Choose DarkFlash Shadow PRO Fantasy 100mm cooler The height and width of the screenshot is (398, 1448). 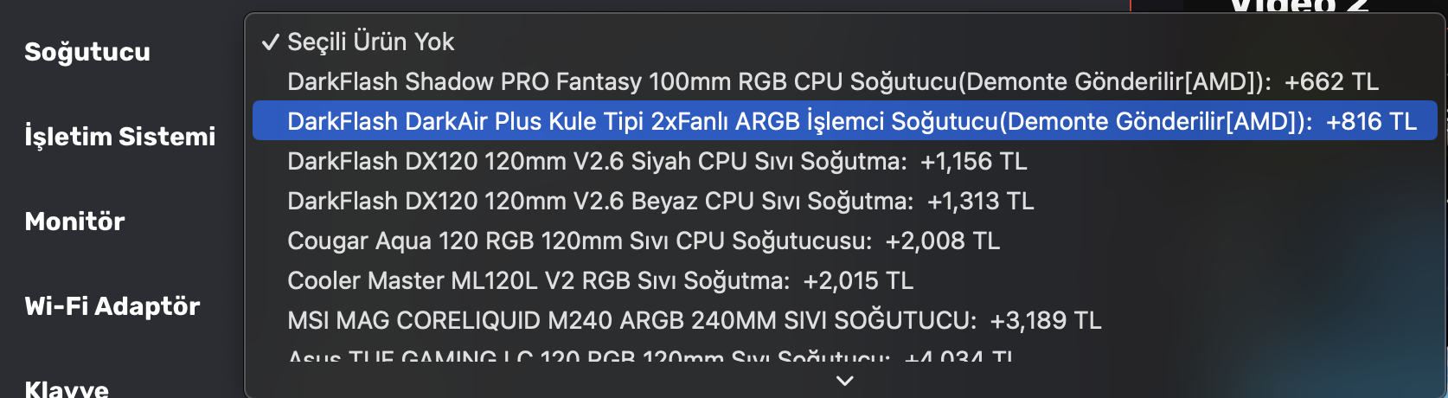[778, 81]
